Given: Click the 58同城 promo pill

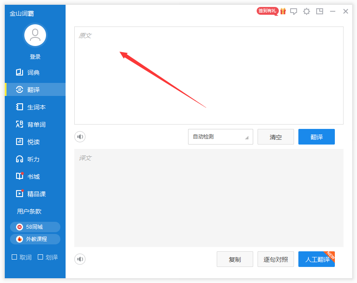Looking at the screenshot, I should point(35,227).
